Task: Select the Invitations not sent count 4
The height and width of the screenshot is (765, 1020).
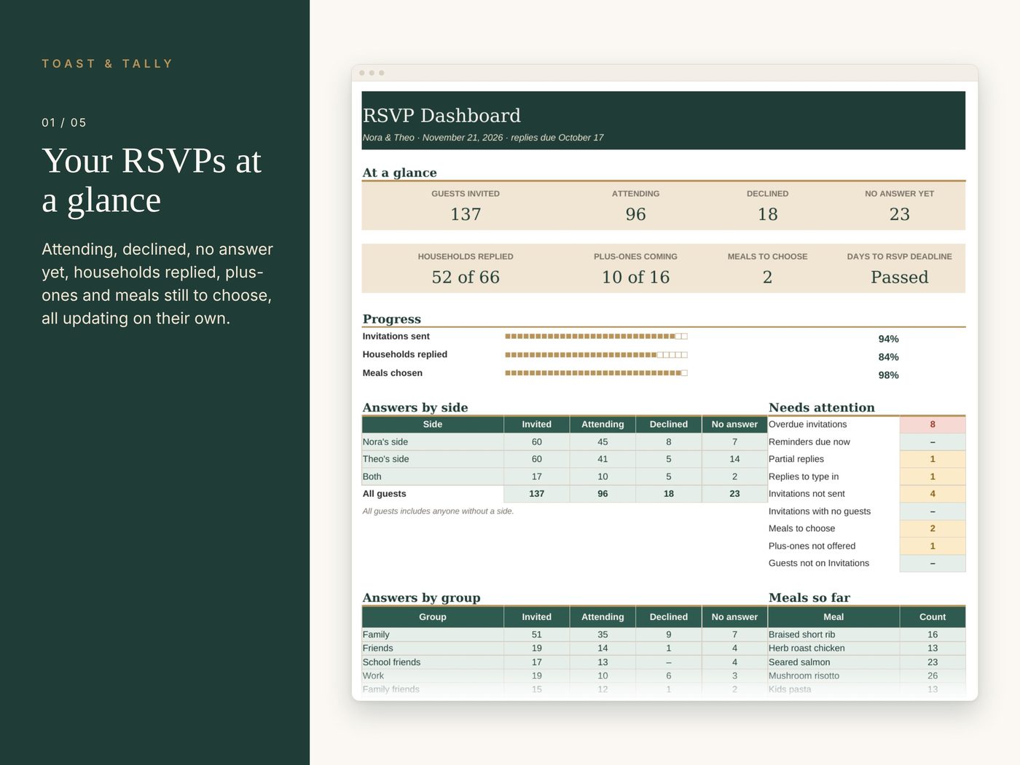Action: coord(933,494)
